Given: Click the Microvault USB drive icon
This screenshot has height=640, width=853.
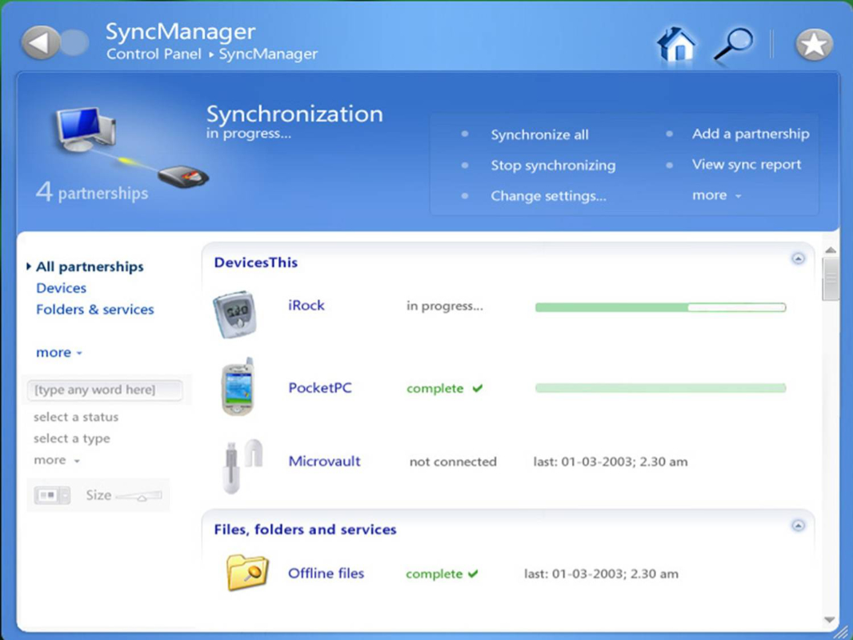Looking at the screenshot, I should (x=241, y=463).
